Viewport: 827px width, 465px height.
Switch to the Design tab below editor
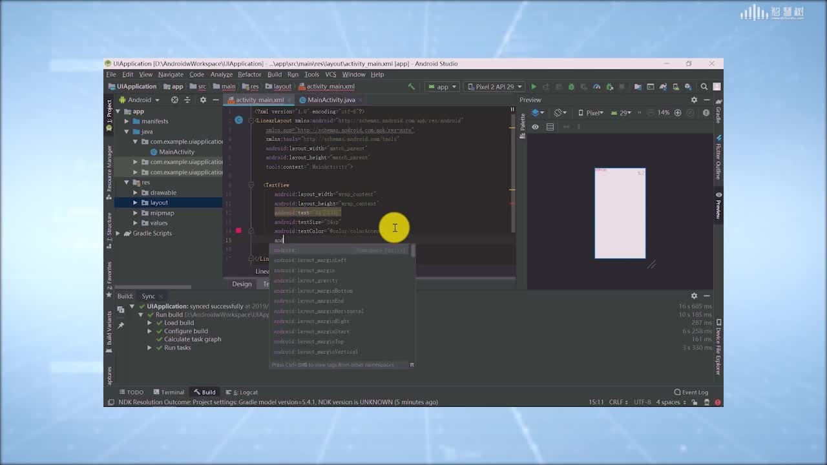[x=242, y=284]
